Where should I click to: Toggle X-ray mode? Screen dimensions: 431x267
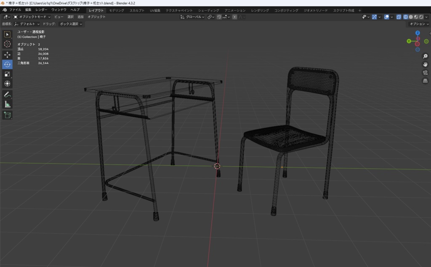(x=399, y=17)
